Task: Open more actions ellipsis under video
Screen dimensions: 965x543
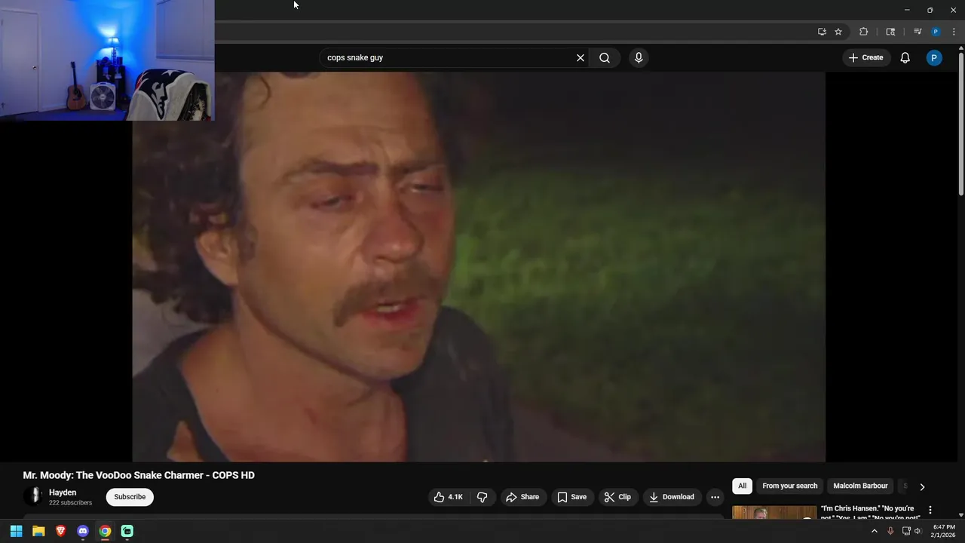Action: 715,497
